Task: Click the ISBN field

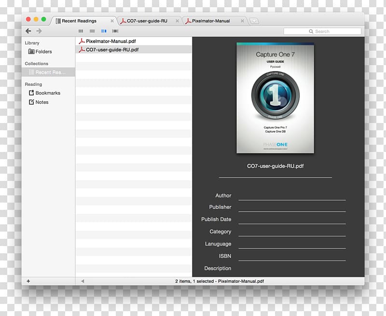Action: (292, 256)
